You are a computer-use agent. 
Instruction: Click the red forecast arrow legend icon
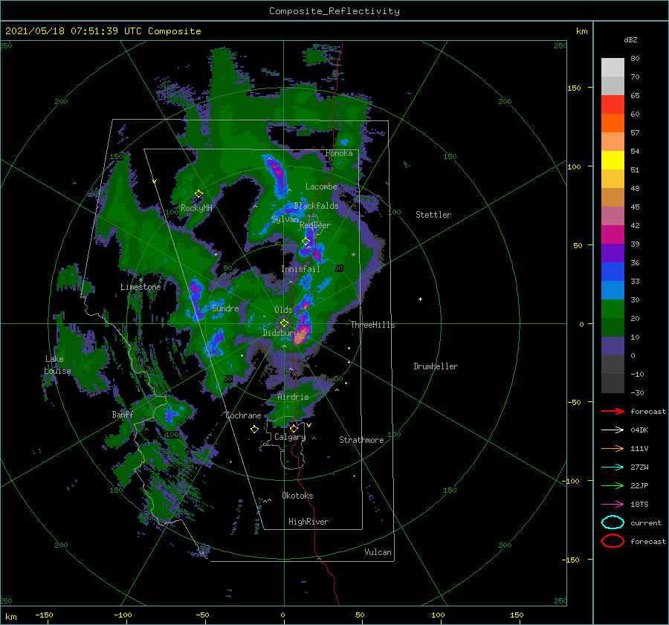coord(613,411)
